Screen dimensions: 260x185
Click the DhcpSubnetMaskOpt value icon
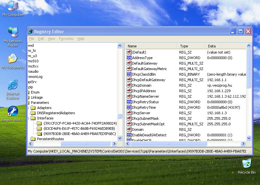click(129, 124)
